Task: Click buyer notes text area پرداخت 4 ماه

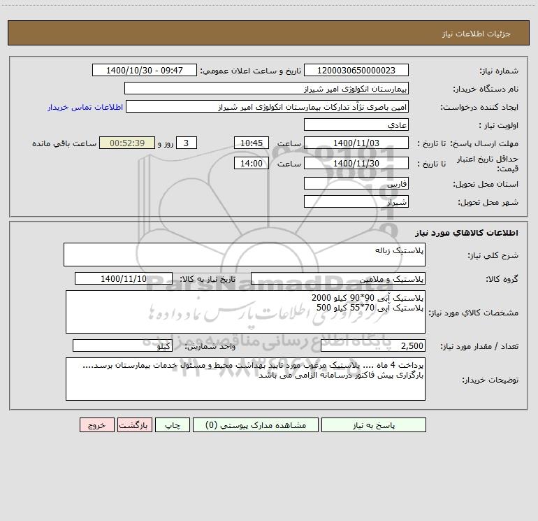Action: click(245, 379)
